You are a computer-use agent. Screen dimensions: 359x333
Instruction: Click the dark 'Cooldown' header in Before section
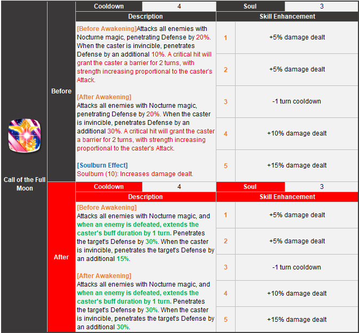coord(109,6)
